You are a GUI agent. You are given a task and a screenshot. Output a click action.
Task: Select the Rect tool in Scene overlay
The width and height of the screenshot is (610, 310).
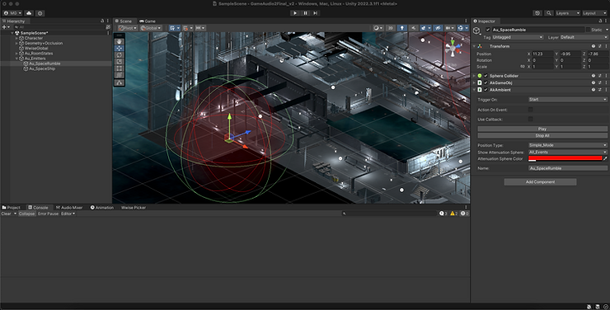tap(119, 68)
